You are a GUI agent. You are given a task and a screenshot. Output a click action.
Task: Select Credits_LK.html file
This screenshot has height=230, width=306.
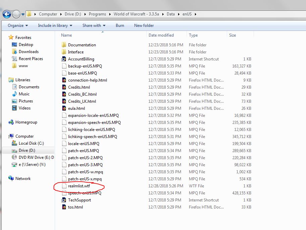tap(82, 101)
